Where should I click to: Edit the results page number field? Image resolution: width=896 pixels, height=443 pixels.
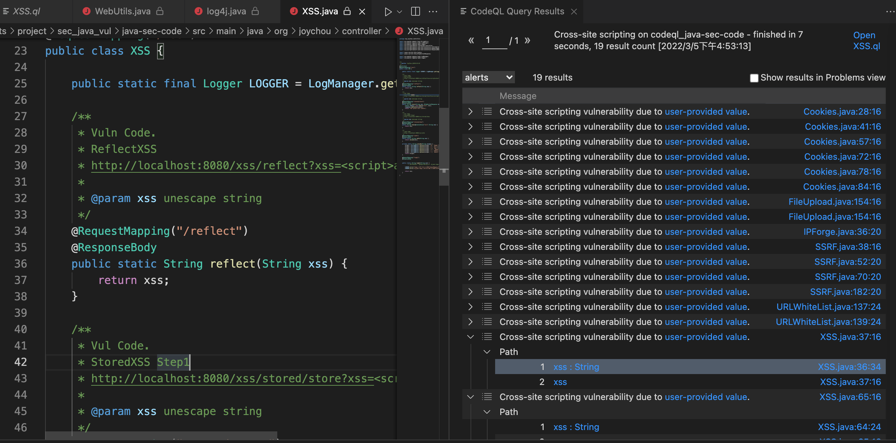[494, 41]
